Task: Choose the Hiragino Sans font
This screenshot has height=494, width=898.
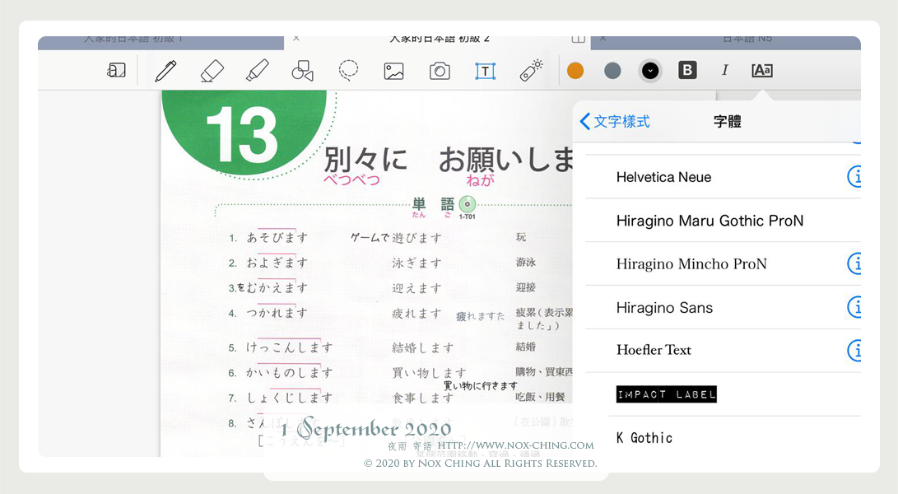Action: pyautogui.click(x=723, y=308)
